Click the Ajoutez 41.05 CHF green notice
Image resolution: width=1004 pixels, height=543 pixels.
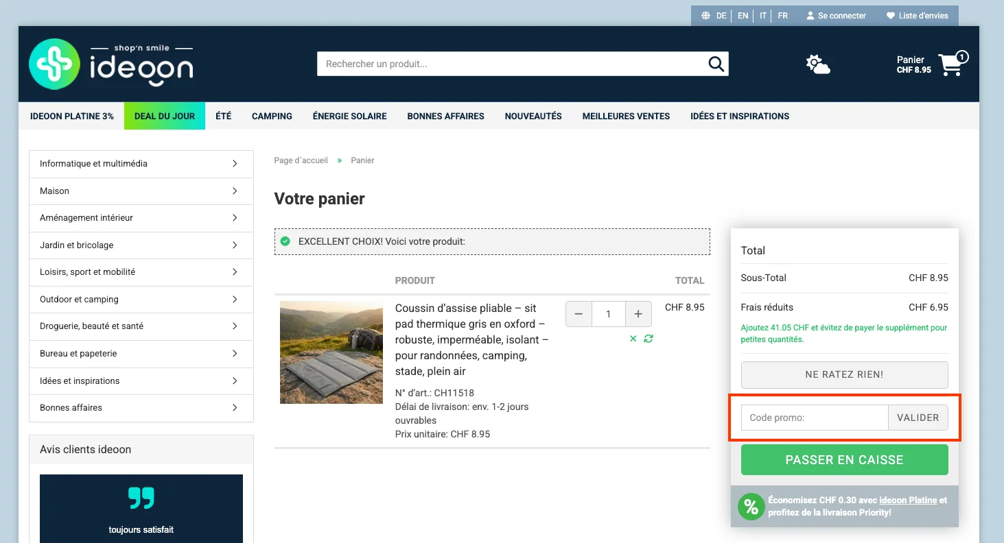[x=844, y=333]
